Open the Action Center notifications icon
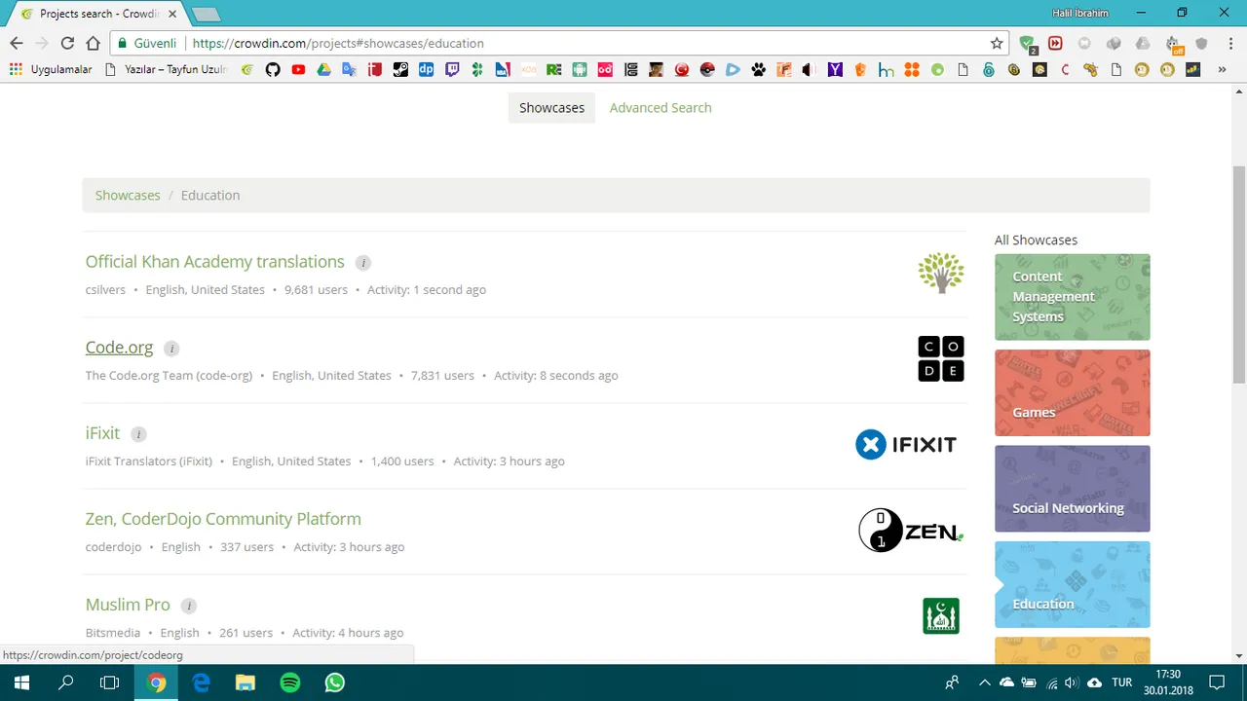 (x=1217, y=683)
